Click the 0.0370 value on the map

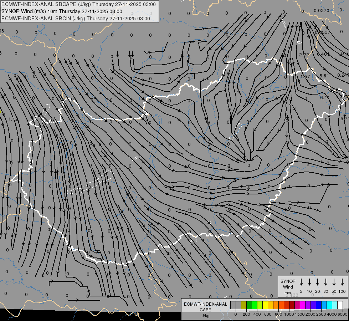322,10
